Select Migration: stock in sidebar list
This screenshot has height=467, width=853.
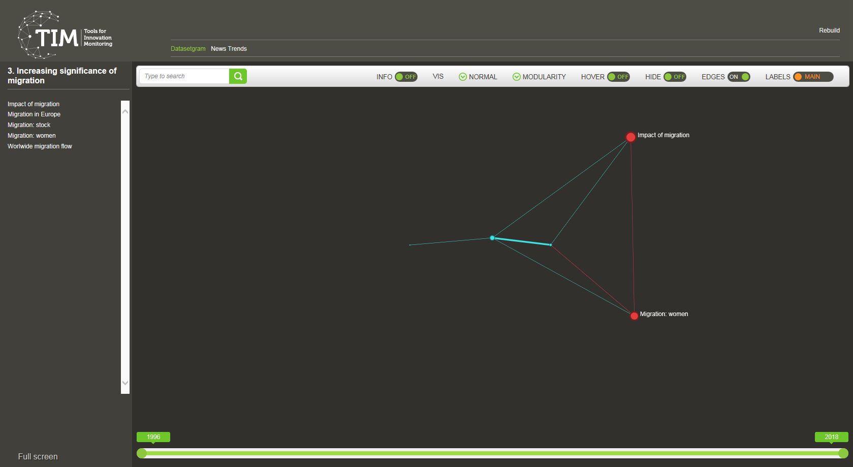[29, 125]
